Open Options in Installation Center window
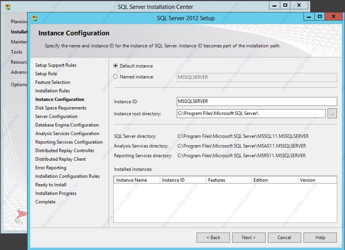The width and height of the screenshot is (345, 250). pyautogui.click(x=19, y=85)
